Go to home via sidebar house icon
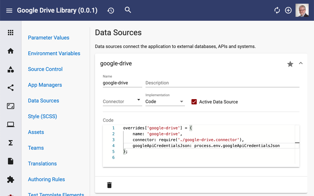The height and width of the screenshot is (196, 314). coord(11,51)
